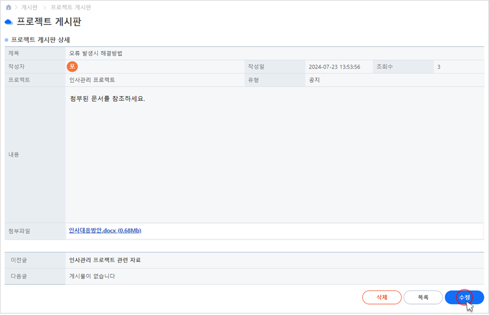The width and height of the screenshot is (489, 315).
Task: Click the 제목 label
Action: coord(14,53)
